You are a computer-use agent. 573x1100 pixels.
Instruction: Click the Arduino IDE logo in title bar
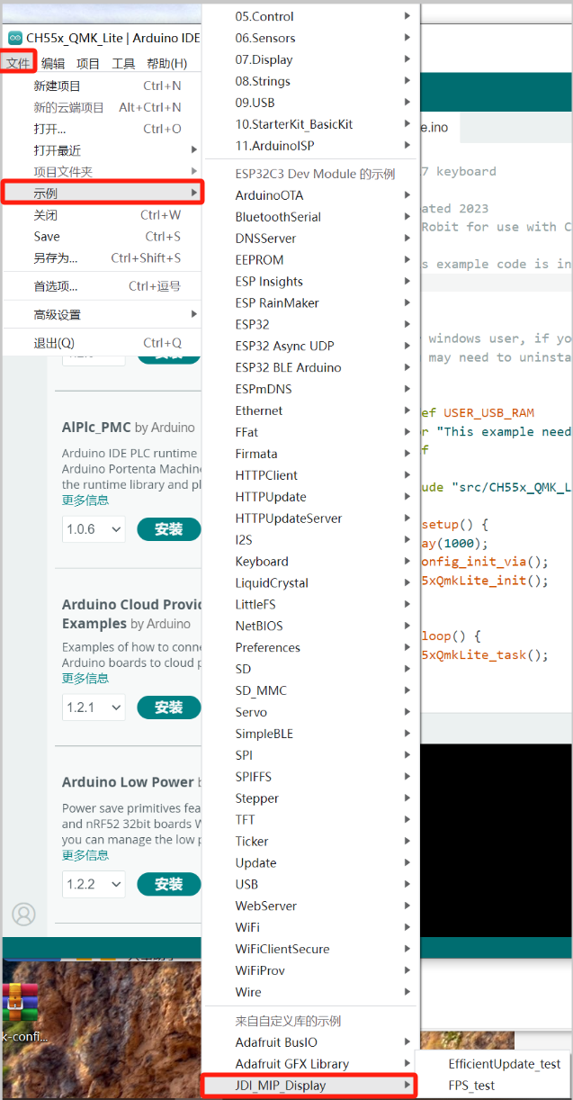14,38
